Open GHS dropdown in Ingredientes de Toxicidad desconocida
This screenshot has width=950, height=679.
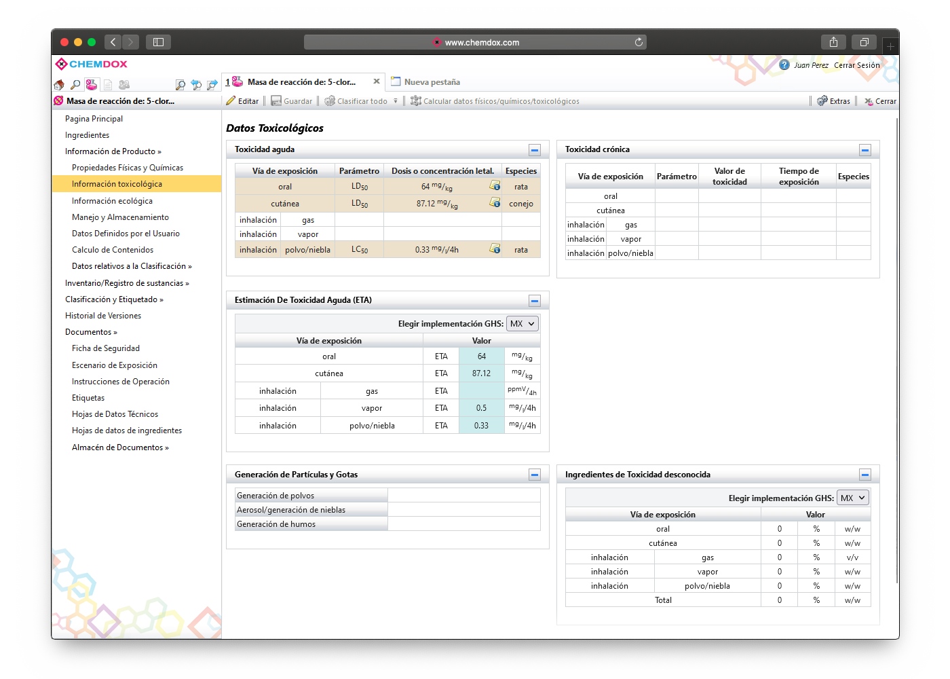click(x=853, y=498)
